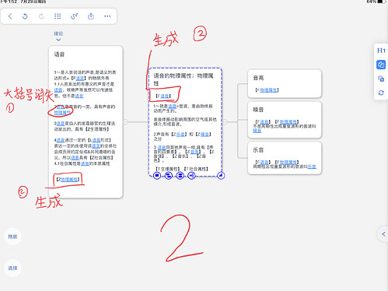Open the share/export option
The height and width of the screenshot is (291, 388).
point(91,16)
